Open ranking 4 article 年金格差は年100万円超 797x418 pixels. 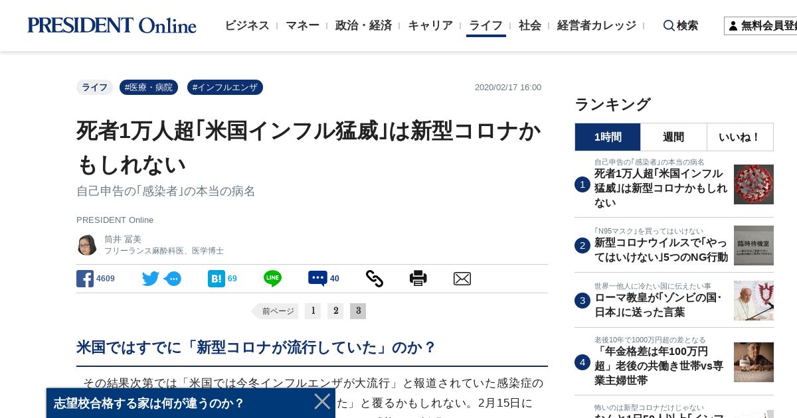pos(659,366)
